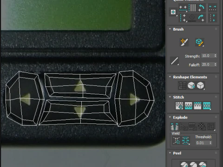Adjust the Strength spinner arrows

click(x=215, y=56)
